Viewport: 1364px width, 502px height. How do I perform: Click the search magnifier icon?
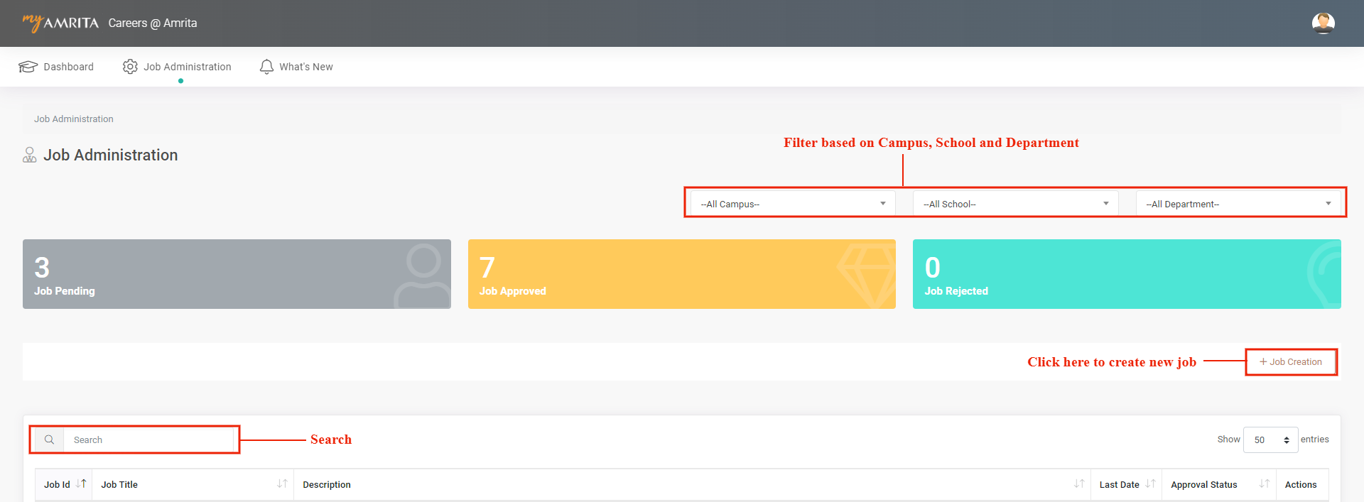49,440
